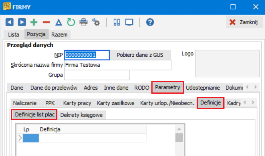This screenshot has height=156, width=265.
Task: Select the Pozycja tab
Action: [36, 34]
